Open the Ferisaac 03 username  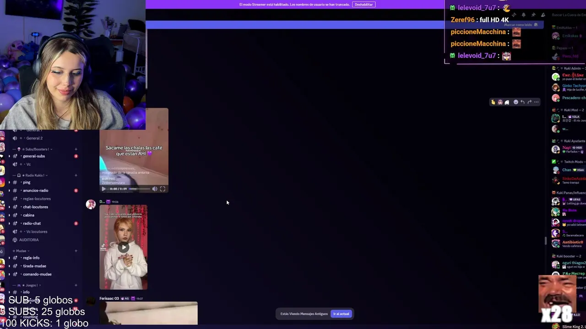pos(109,298)
